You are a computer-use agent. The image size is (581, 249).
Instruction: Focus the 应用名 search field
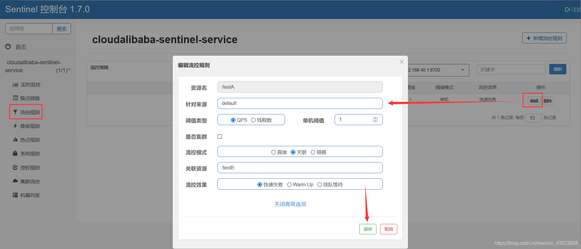pos(29,29)
